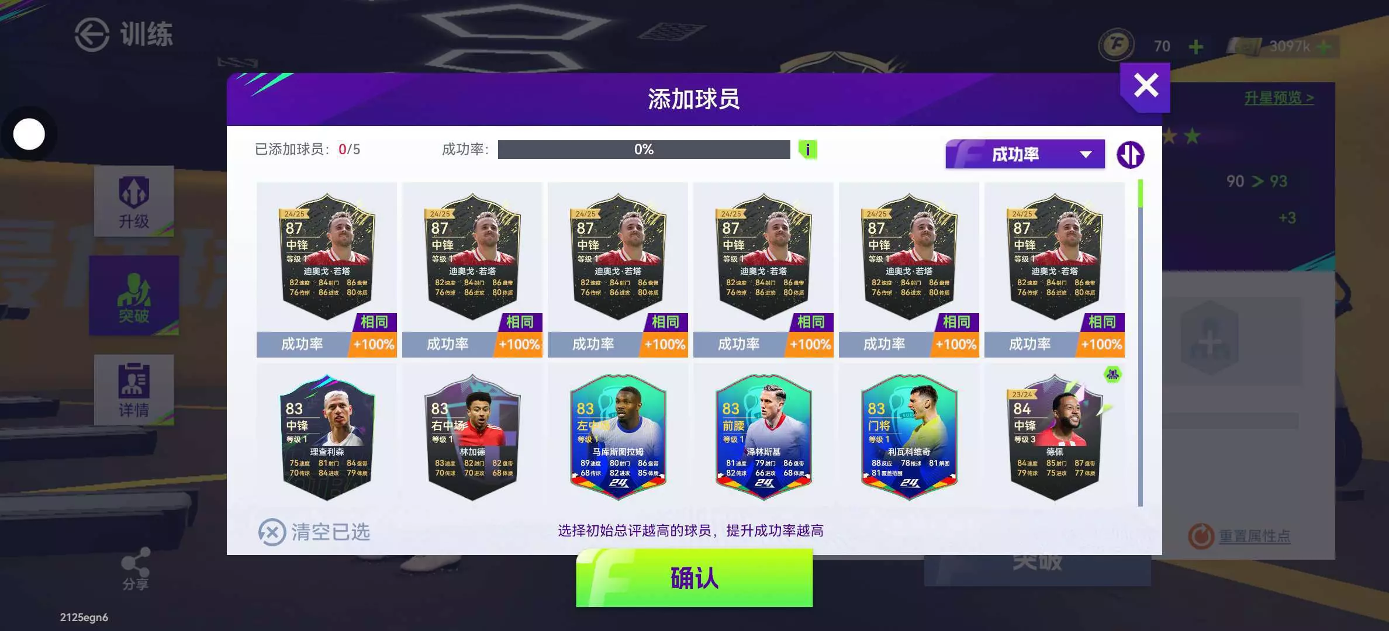The width and height of the screenshot is (1389, 631).
Task: Open the 升星预览 link
Action: click(1279, 98)
